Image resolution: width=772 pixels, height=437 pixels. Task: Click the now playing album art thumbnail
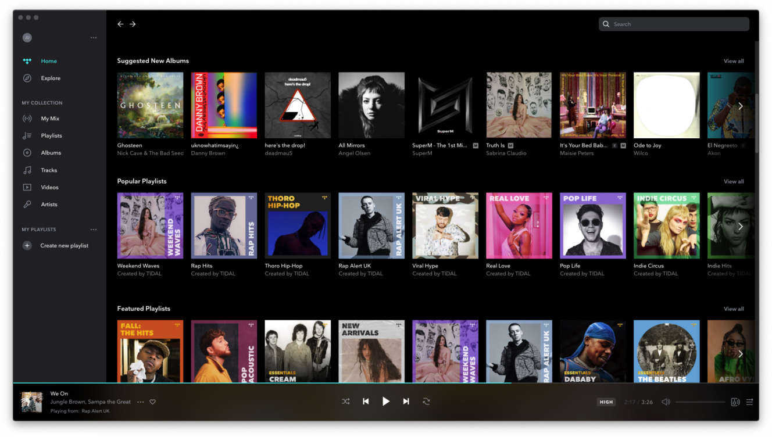click(32, 402)
